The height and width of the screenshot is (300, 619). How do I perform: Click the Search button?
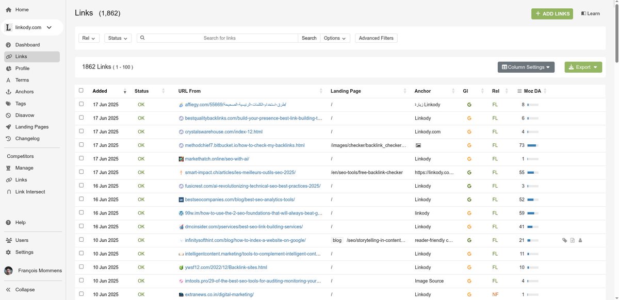[x=309, y=38]
